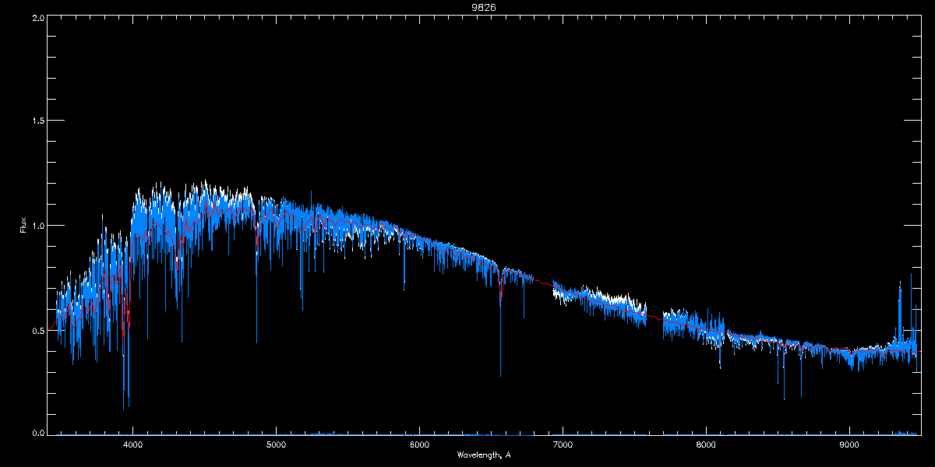Image resolution: width=935 pixels, height=467 pixels.
Task: Click the y-axis tick label "1.0"
Action: (x=37, y=226)
